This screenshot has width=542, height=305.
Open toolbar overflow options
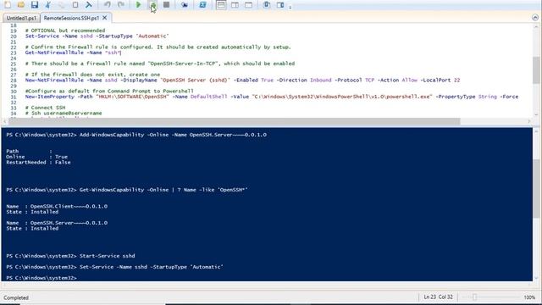290,6
